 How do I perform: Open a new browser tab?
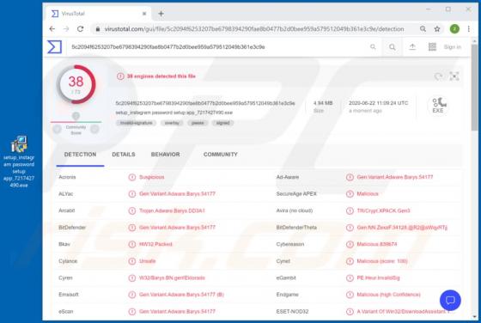click(x=161, y=14)
